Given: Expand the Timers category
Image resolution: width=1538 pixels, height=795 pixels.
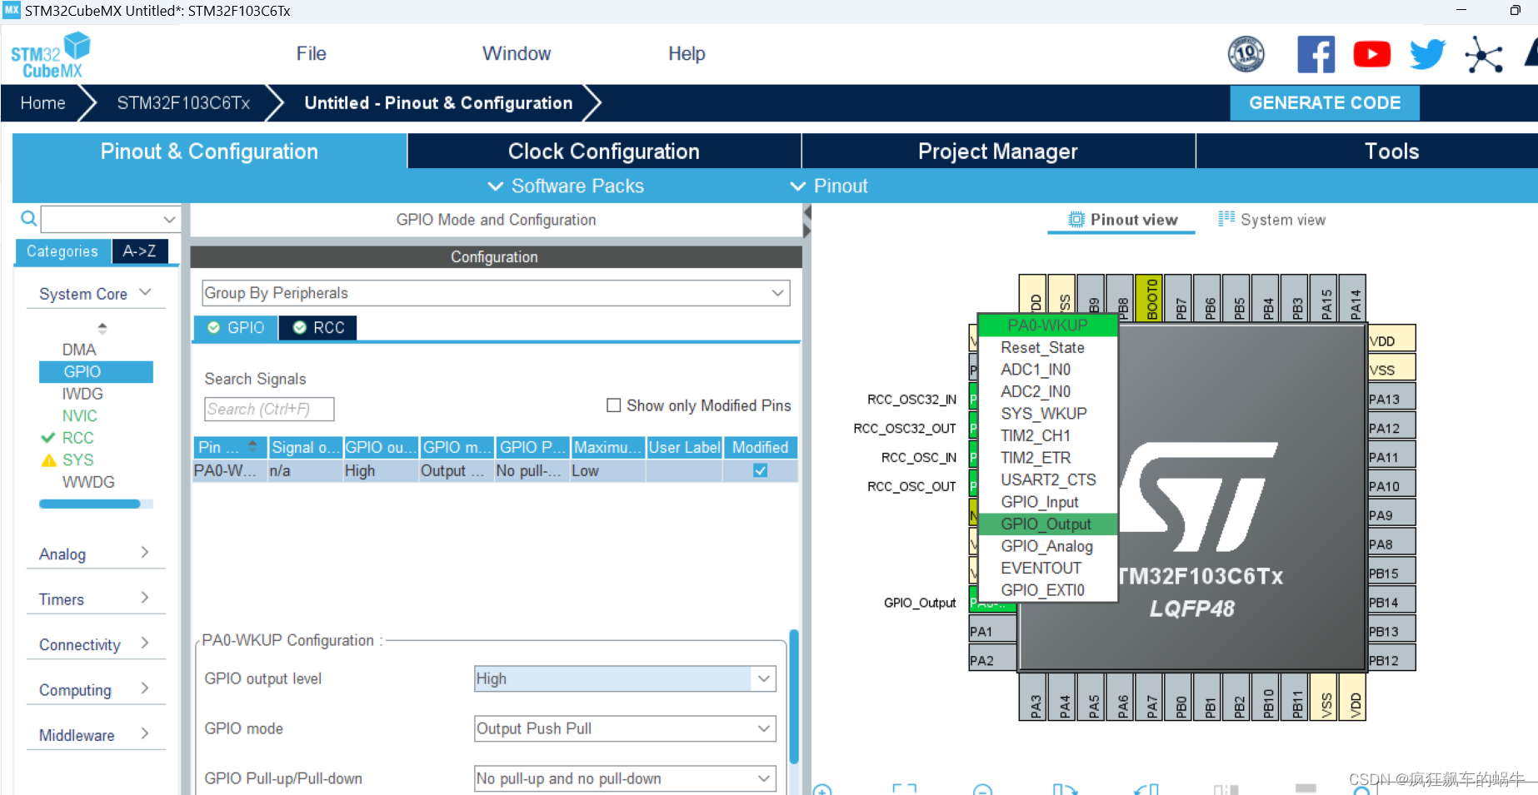Looking at the screenshot, I should [96, 599].
